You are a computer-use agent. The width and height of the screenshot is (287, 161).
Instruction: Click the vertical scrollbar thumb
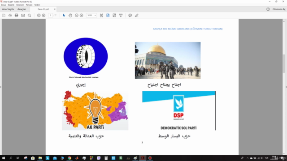tap(284, 64)
